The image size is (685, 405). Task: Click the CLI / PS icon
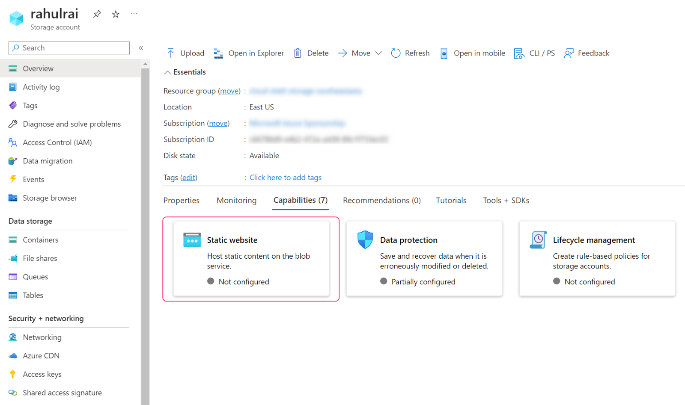tap(519, 53)
